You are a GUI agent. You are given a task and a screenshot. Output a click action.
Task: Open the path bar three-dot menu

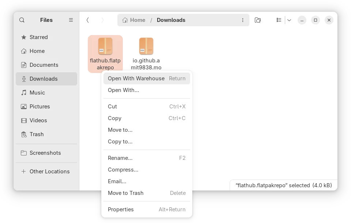coord(243,20)
